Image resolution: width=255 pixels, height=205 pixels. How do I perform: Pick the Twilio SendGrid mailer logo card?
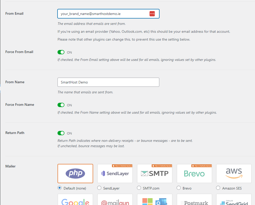point(234,199)
